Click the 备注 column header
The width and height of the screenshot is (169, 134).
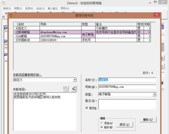[x=116, y=24]
